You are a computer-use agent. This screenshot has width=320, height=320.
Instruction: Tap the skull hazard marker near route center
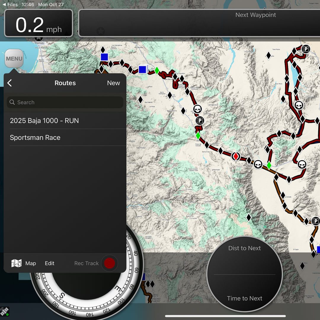coord(197,109)
